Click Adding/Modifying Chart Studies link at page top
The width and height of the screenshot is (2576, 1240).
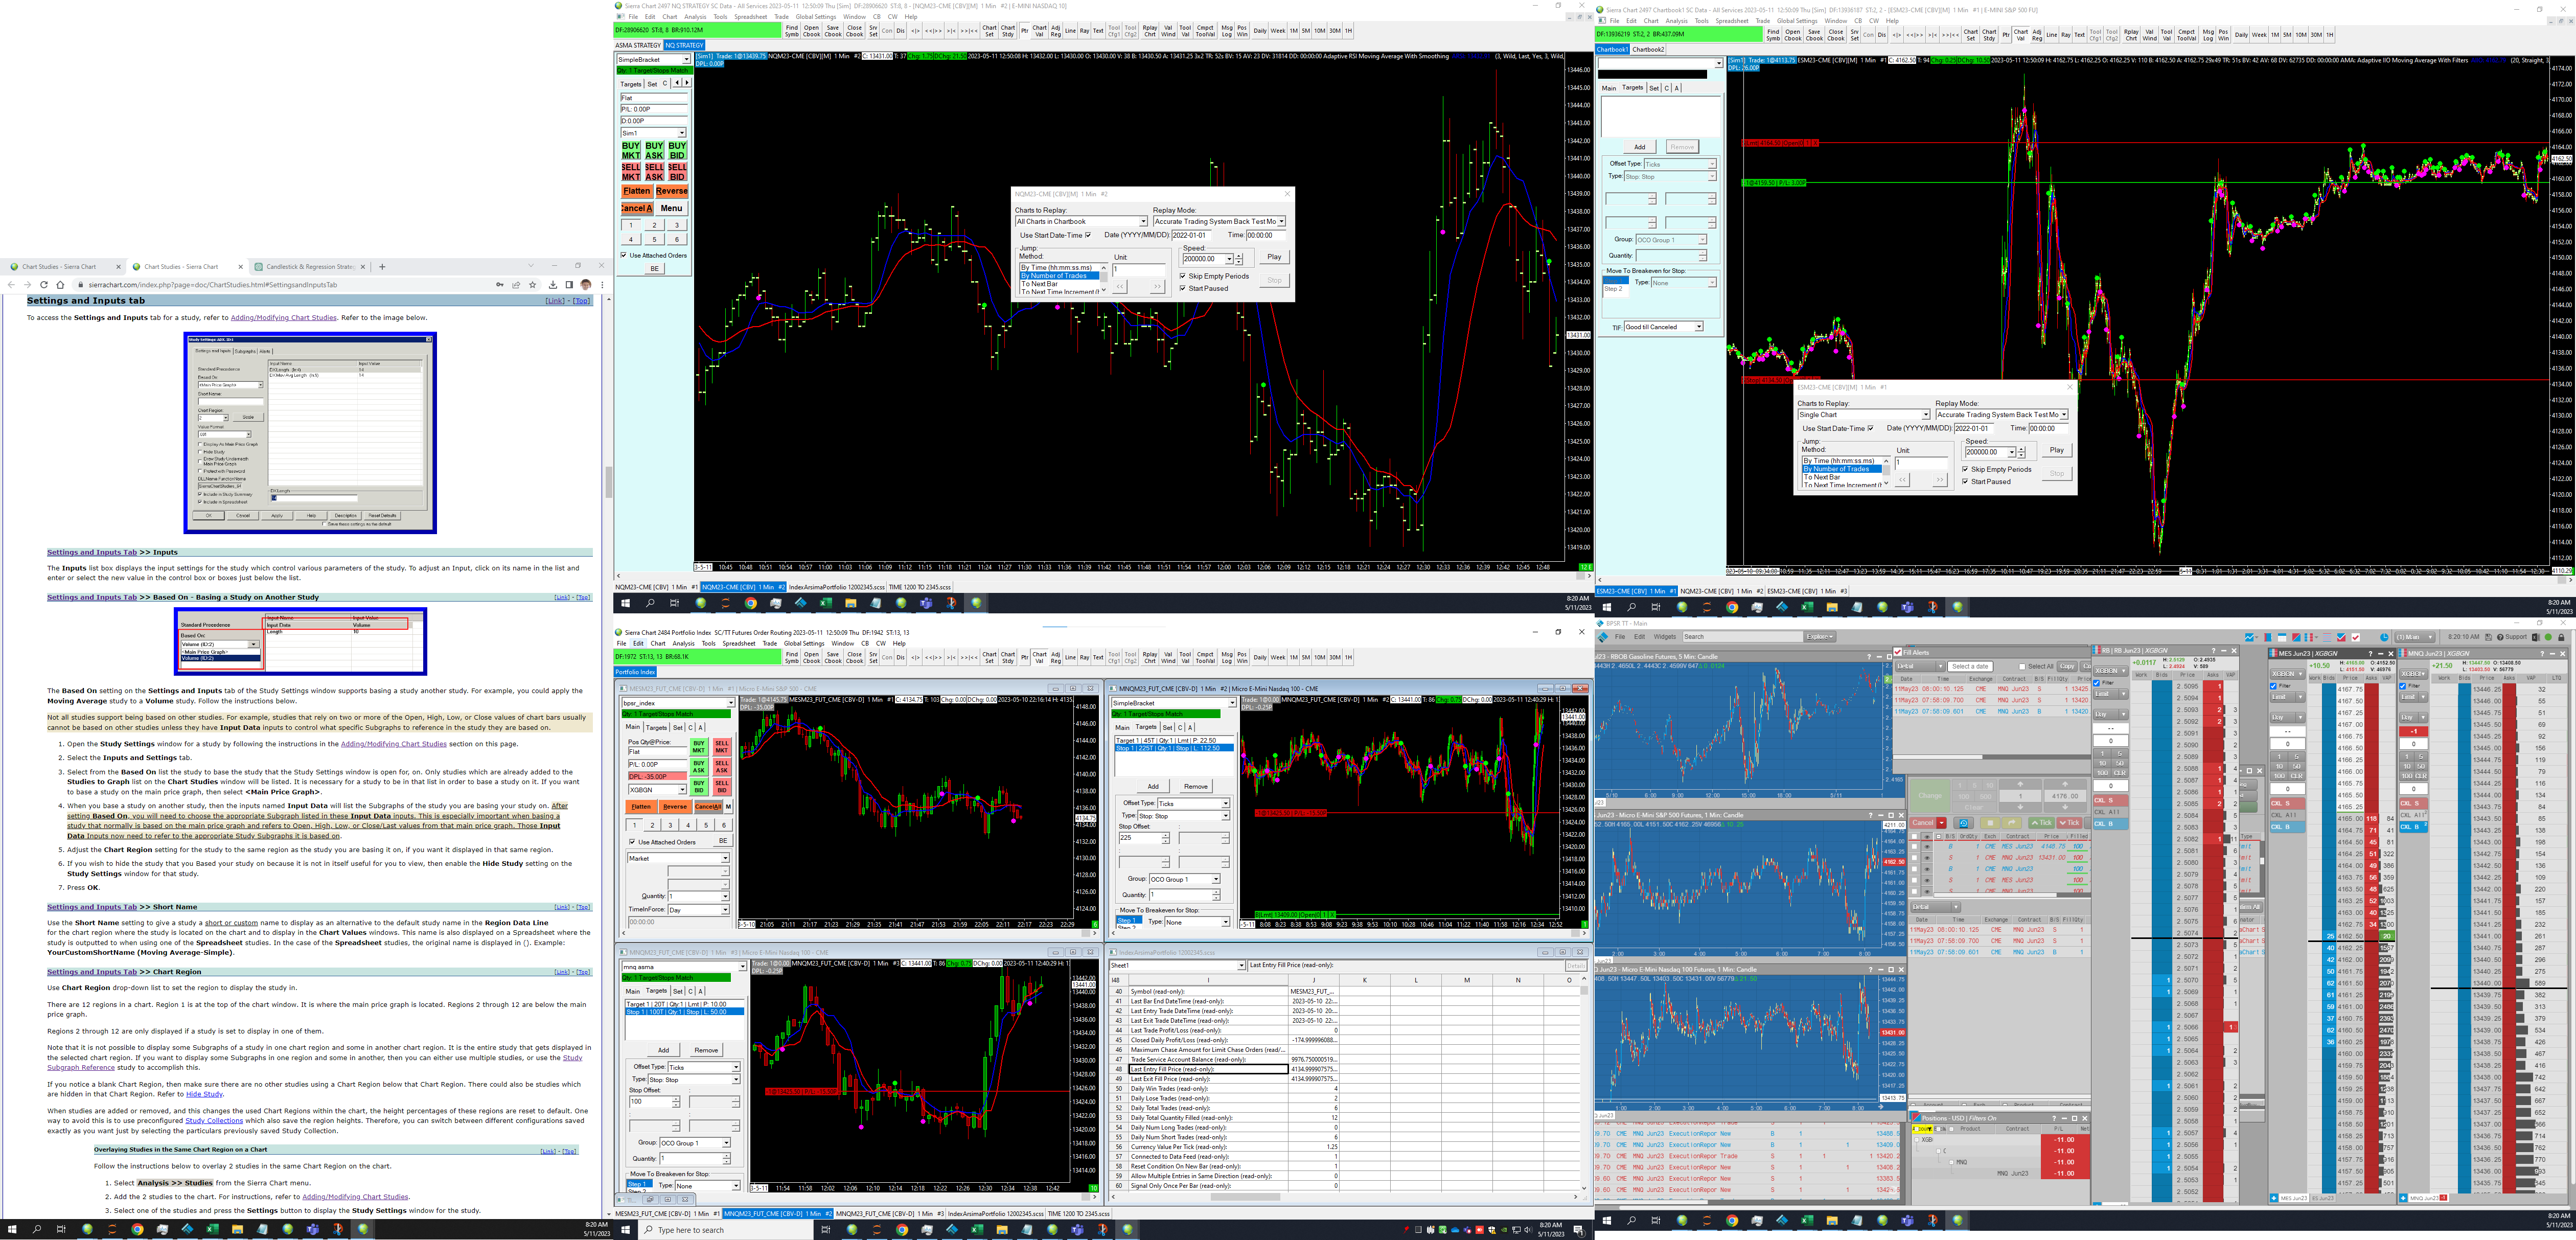pos(283,318)
